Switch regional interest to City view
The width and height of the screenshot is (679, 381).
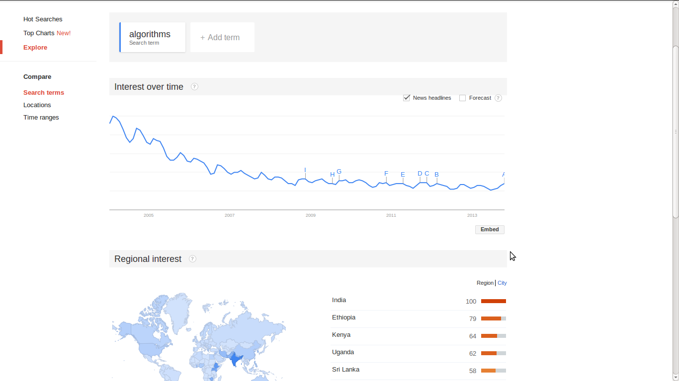(x=502, y=283)
